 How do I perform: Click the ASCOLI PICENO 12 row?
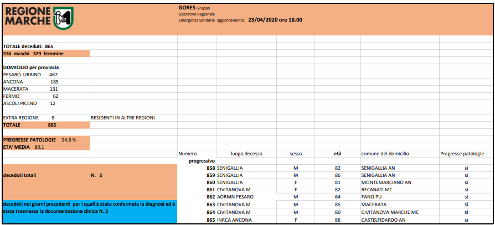[46, 103]
